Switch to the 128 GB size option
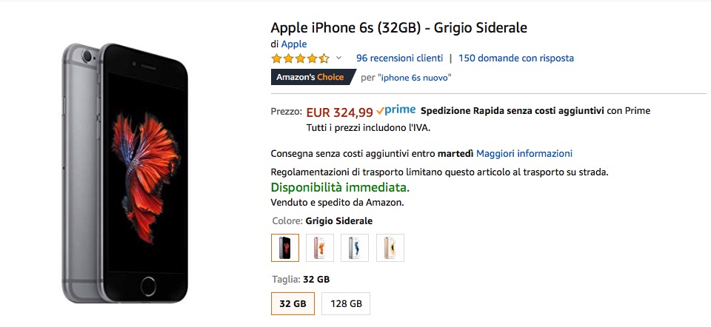Image resolution: width=711 pixels, height=327 pixels. pos(346,304)
